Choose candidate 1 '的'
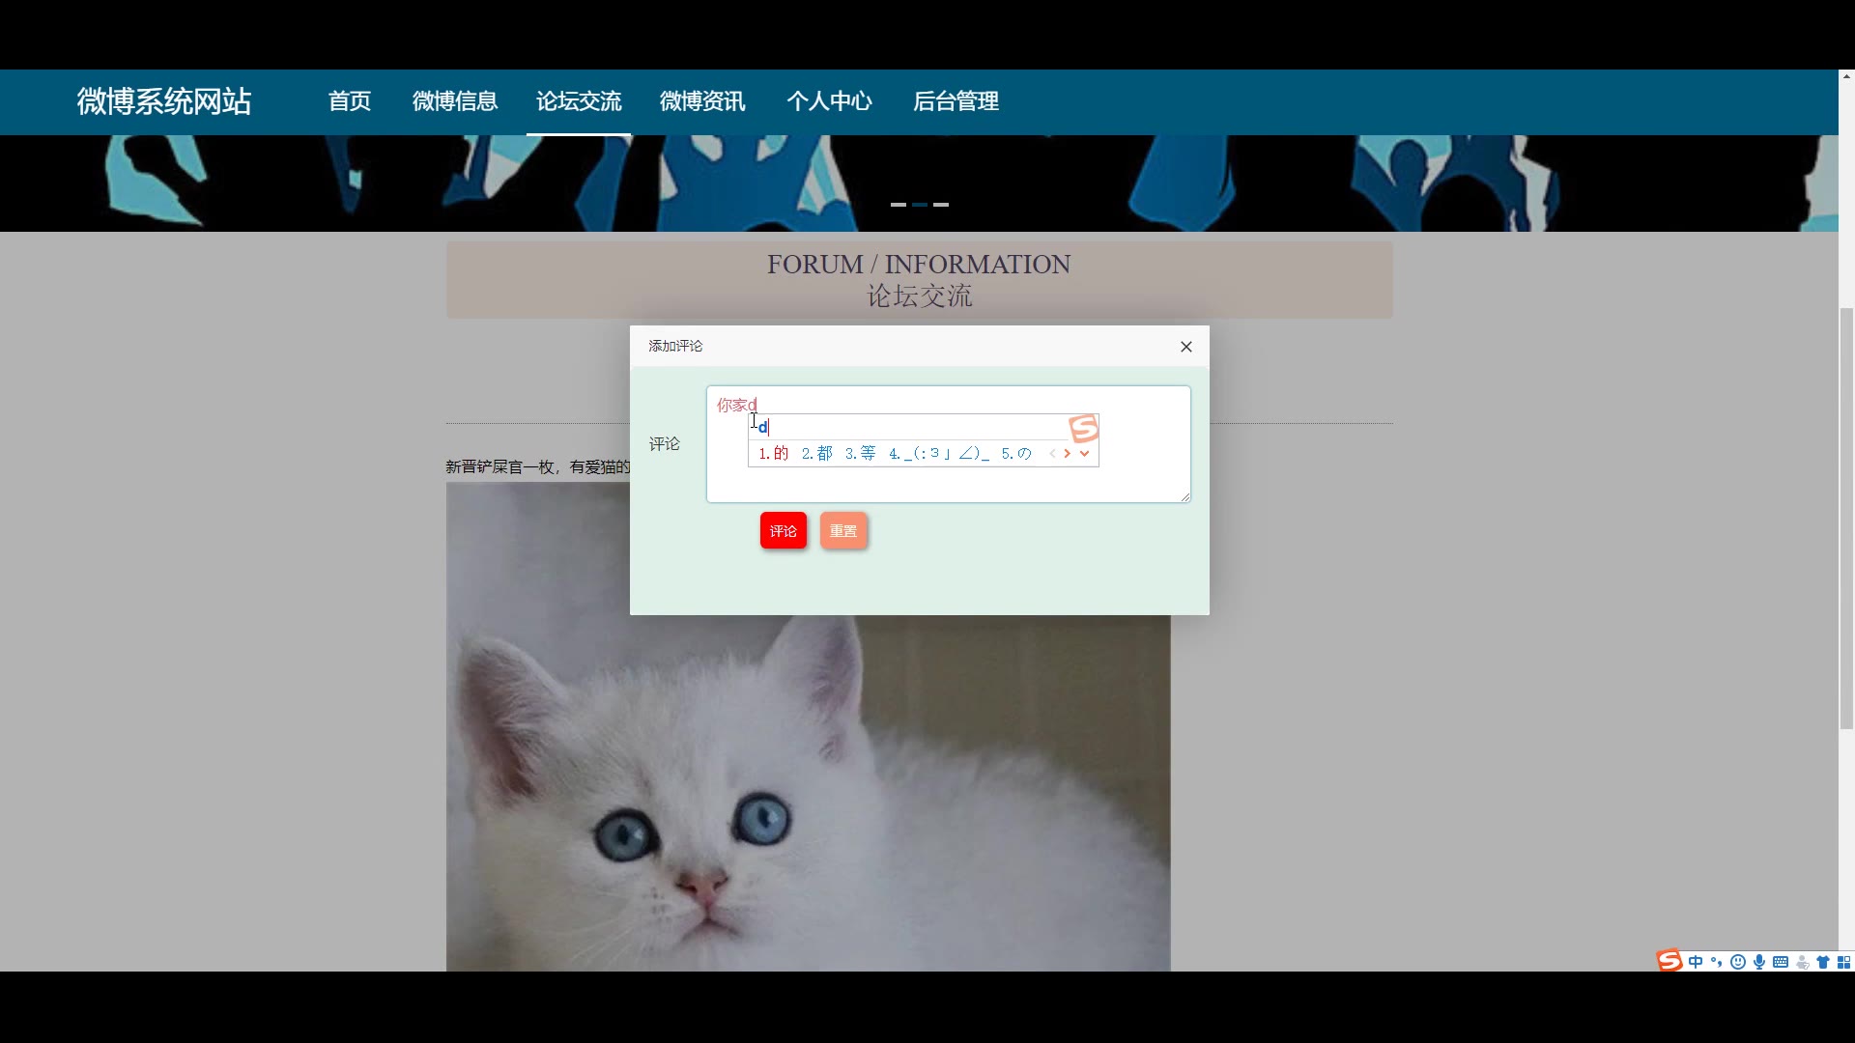 click(774, 453)
